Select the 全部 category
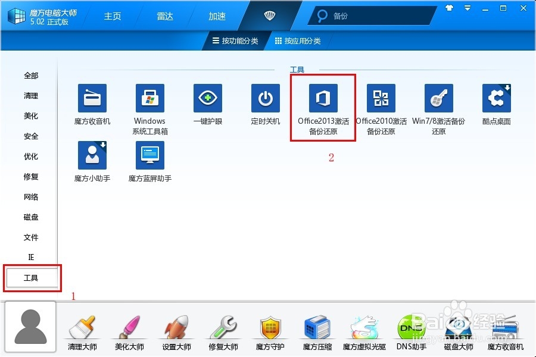 31,76
